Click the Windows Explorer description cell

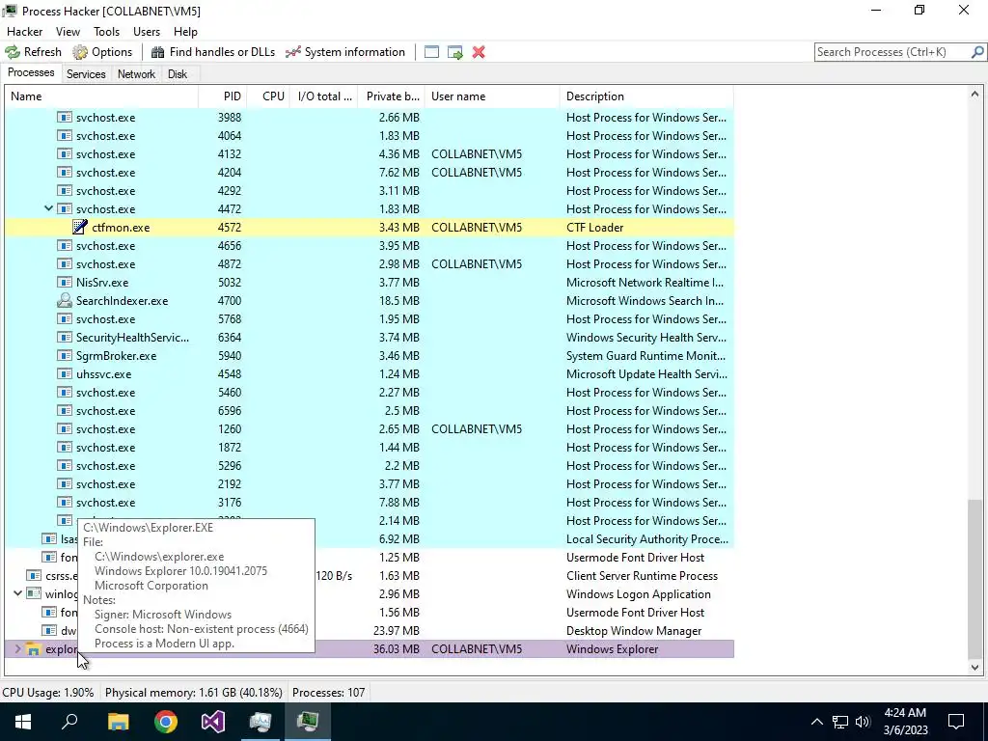point(612,649)
